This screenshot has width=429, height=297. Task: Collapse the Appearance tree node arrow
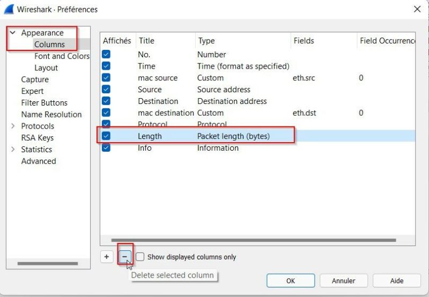(12, 33)
